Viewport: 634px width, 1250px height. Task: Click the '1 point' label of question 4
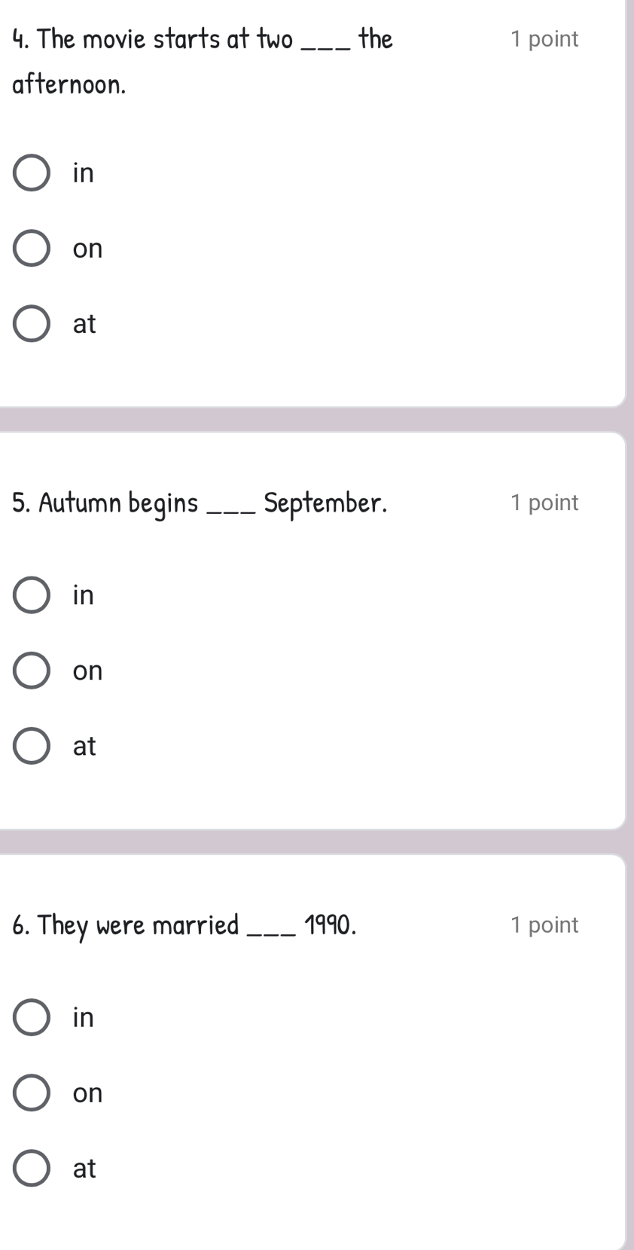pos(544,39)
